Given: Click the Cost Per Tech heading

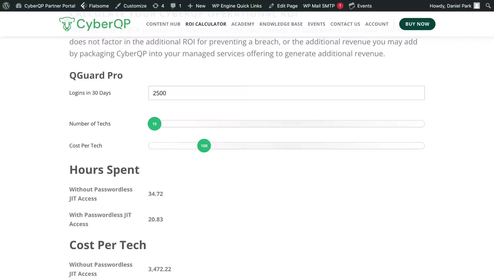Looking at the screenshot, I should pos(108,245).
